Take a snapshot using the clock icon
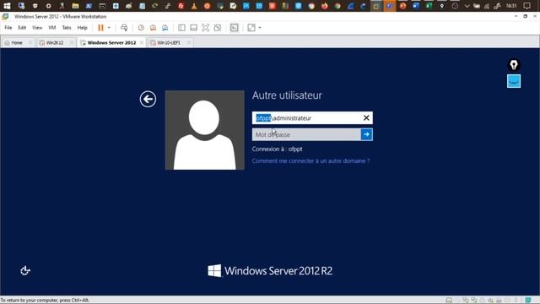This screenshot has height=304, width=540. point(141,28)
